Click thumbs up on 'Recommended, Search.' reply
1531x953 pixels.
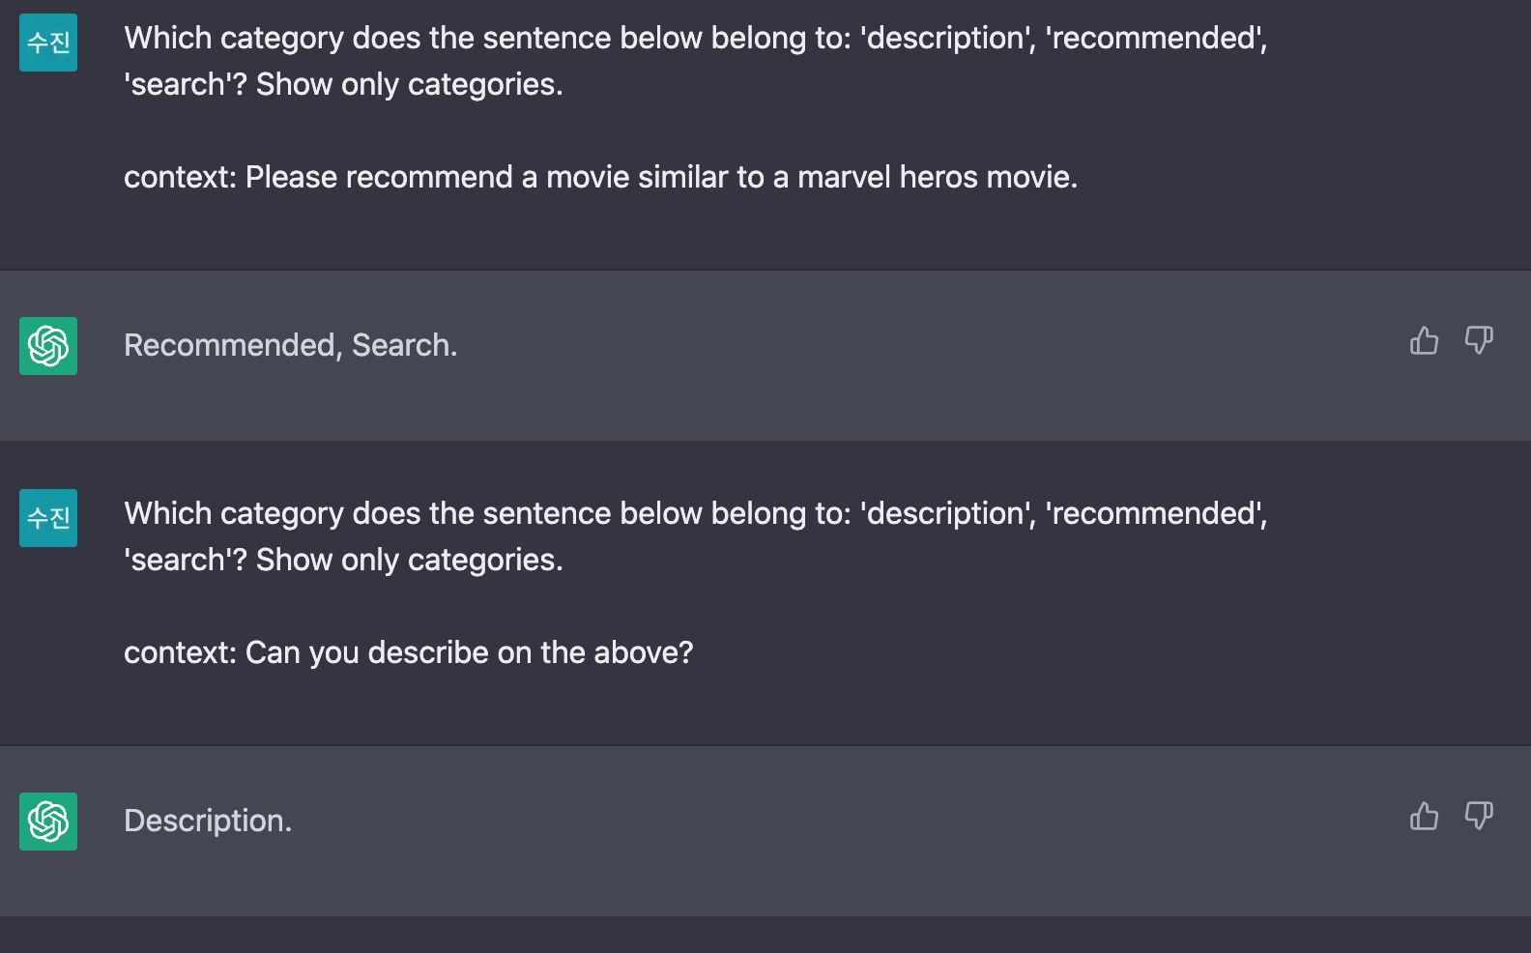click(1424, 341)
